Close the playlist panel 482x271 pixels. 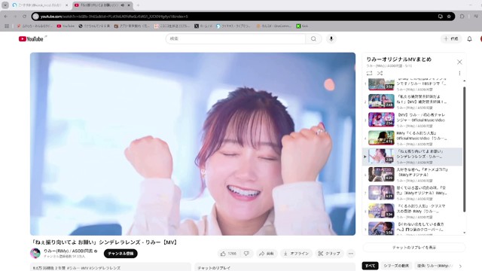tap(459, 62)
